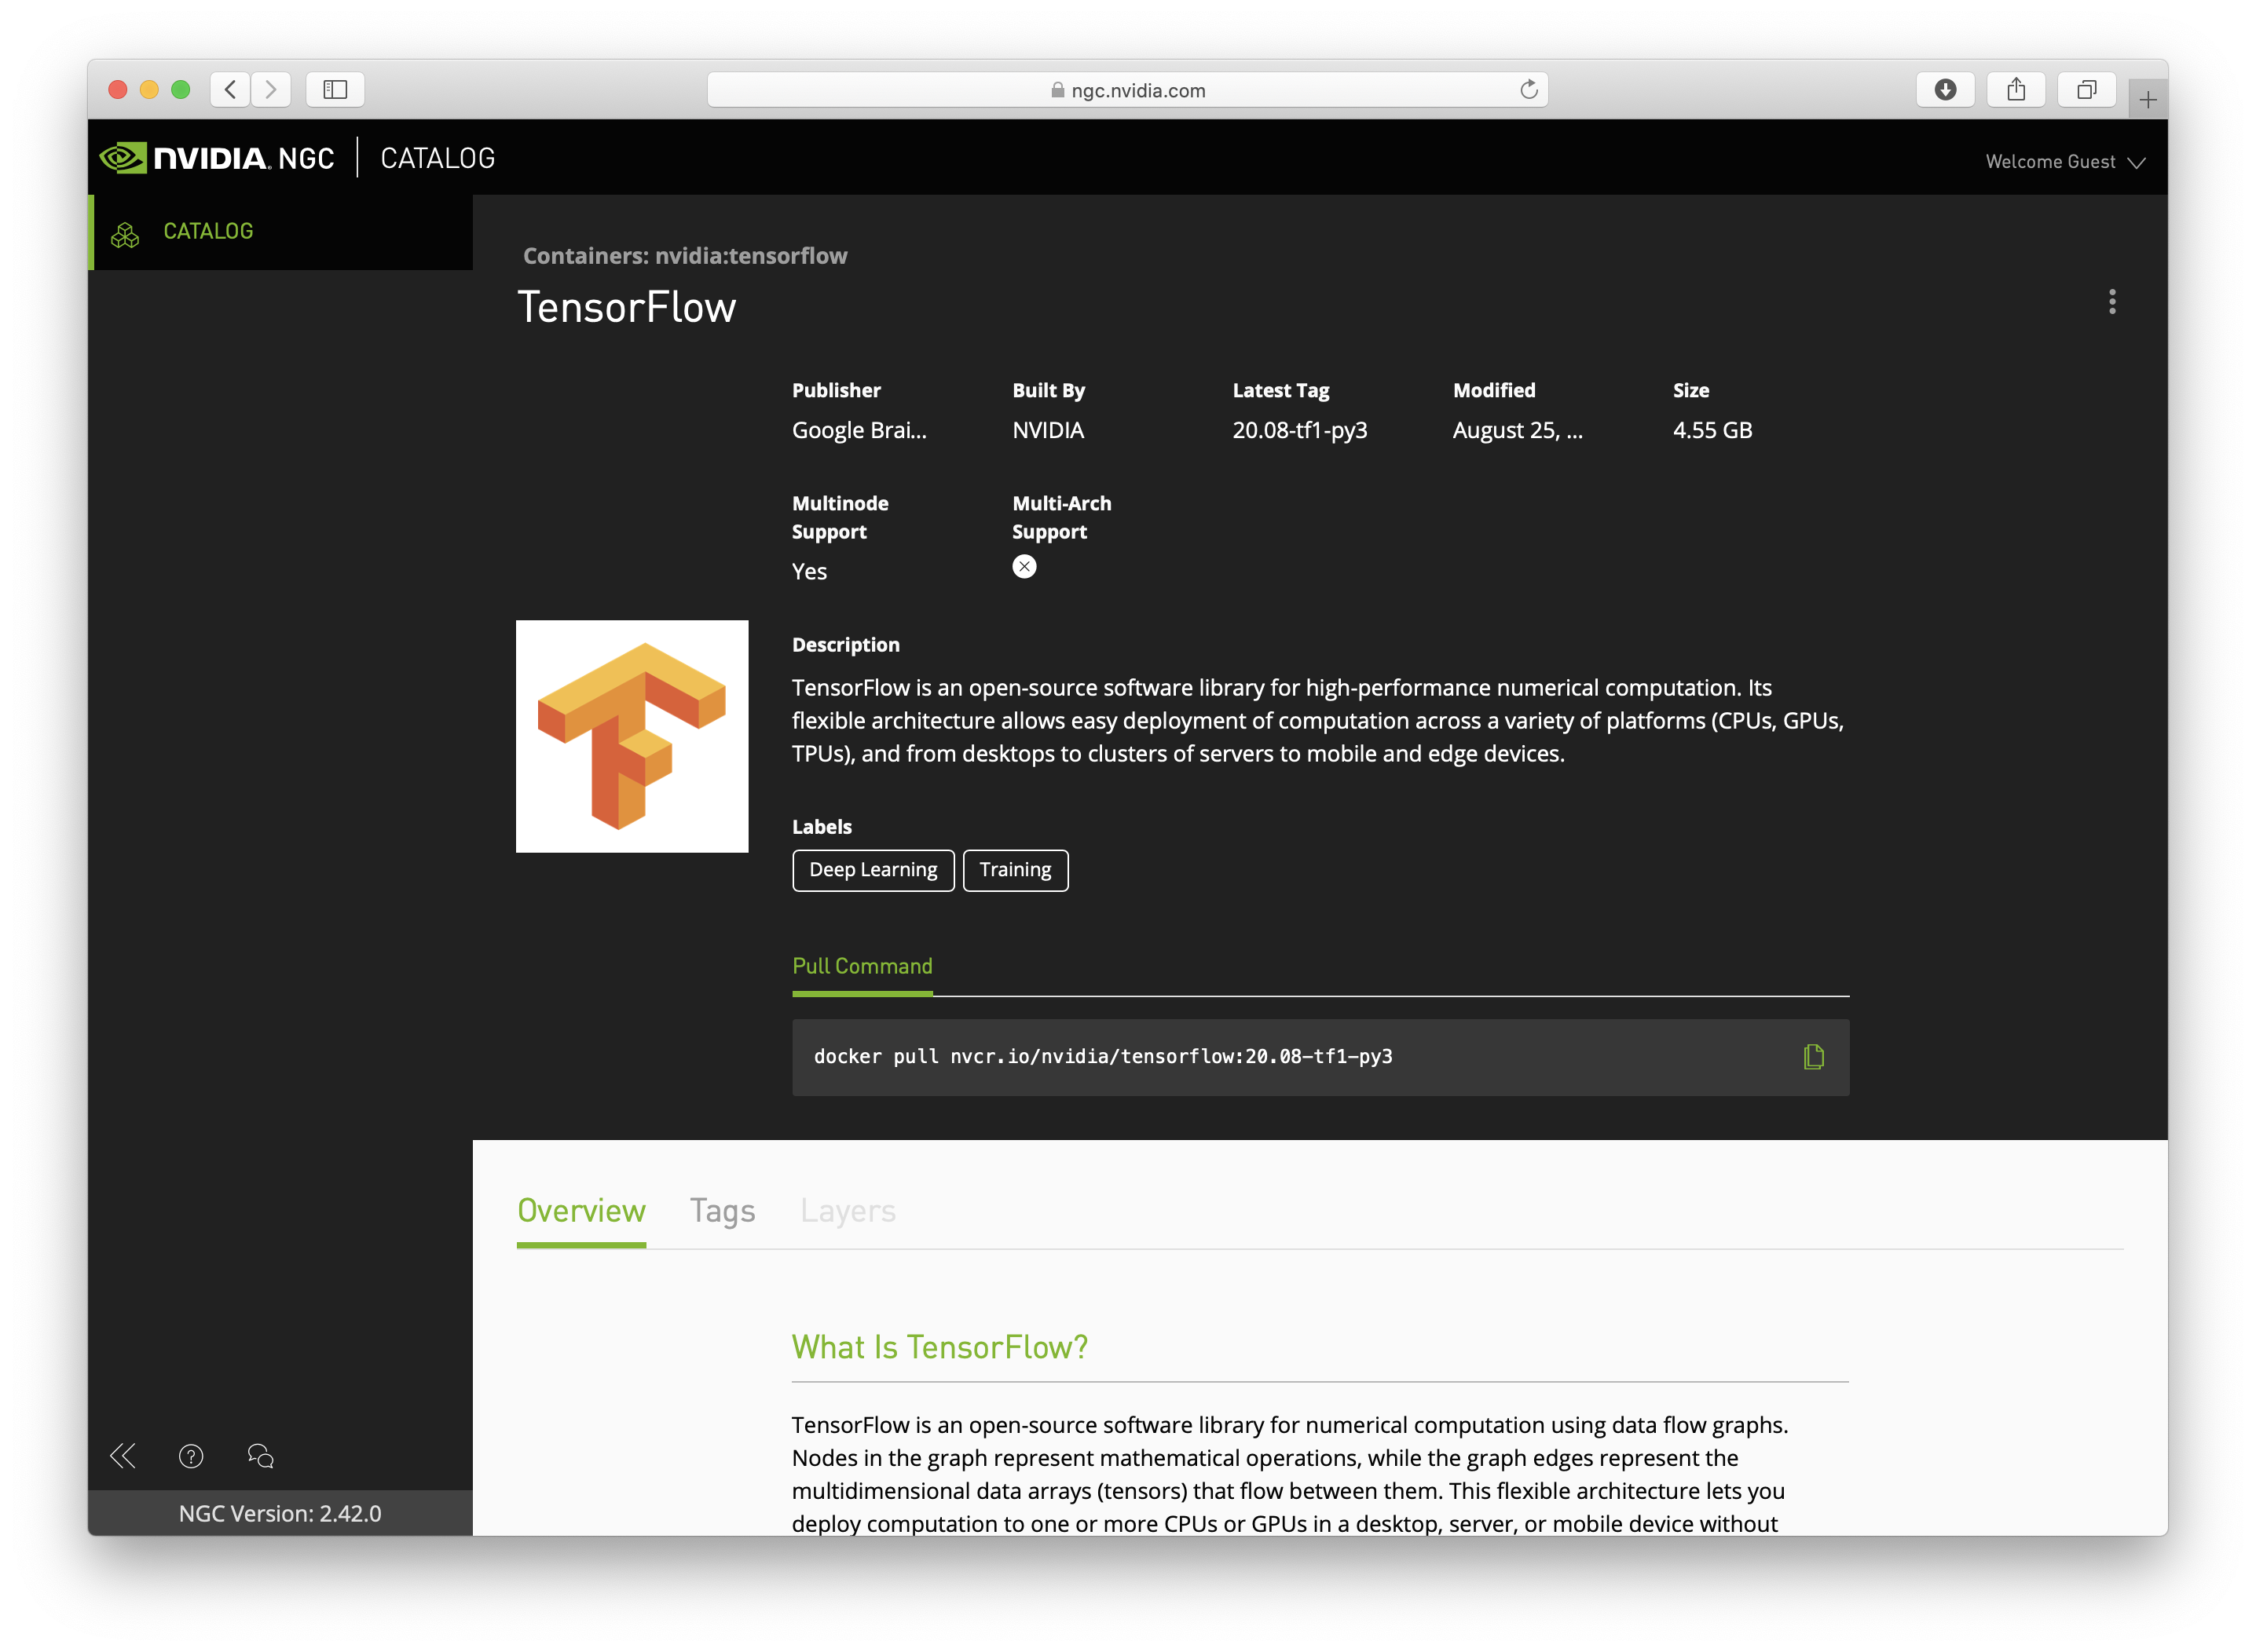Open CATALOG in the left sidebar
This screenshot has height=1652, width=2256.
point(208,231)
